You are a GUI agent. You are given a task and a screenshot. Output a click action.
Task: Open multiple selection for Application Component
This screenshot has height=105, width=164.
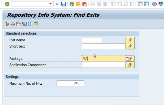pos(130,65)
